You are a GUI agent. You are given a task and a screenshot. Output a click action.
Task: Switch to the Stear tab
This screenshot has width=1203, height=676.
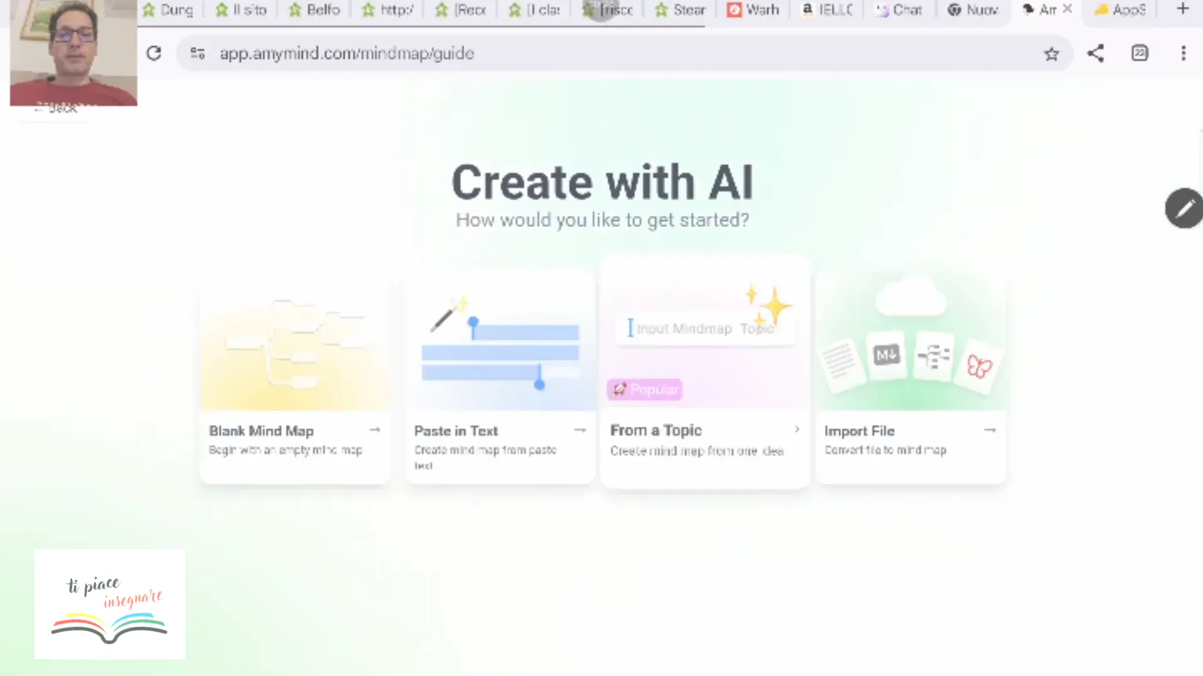[680, 9]
